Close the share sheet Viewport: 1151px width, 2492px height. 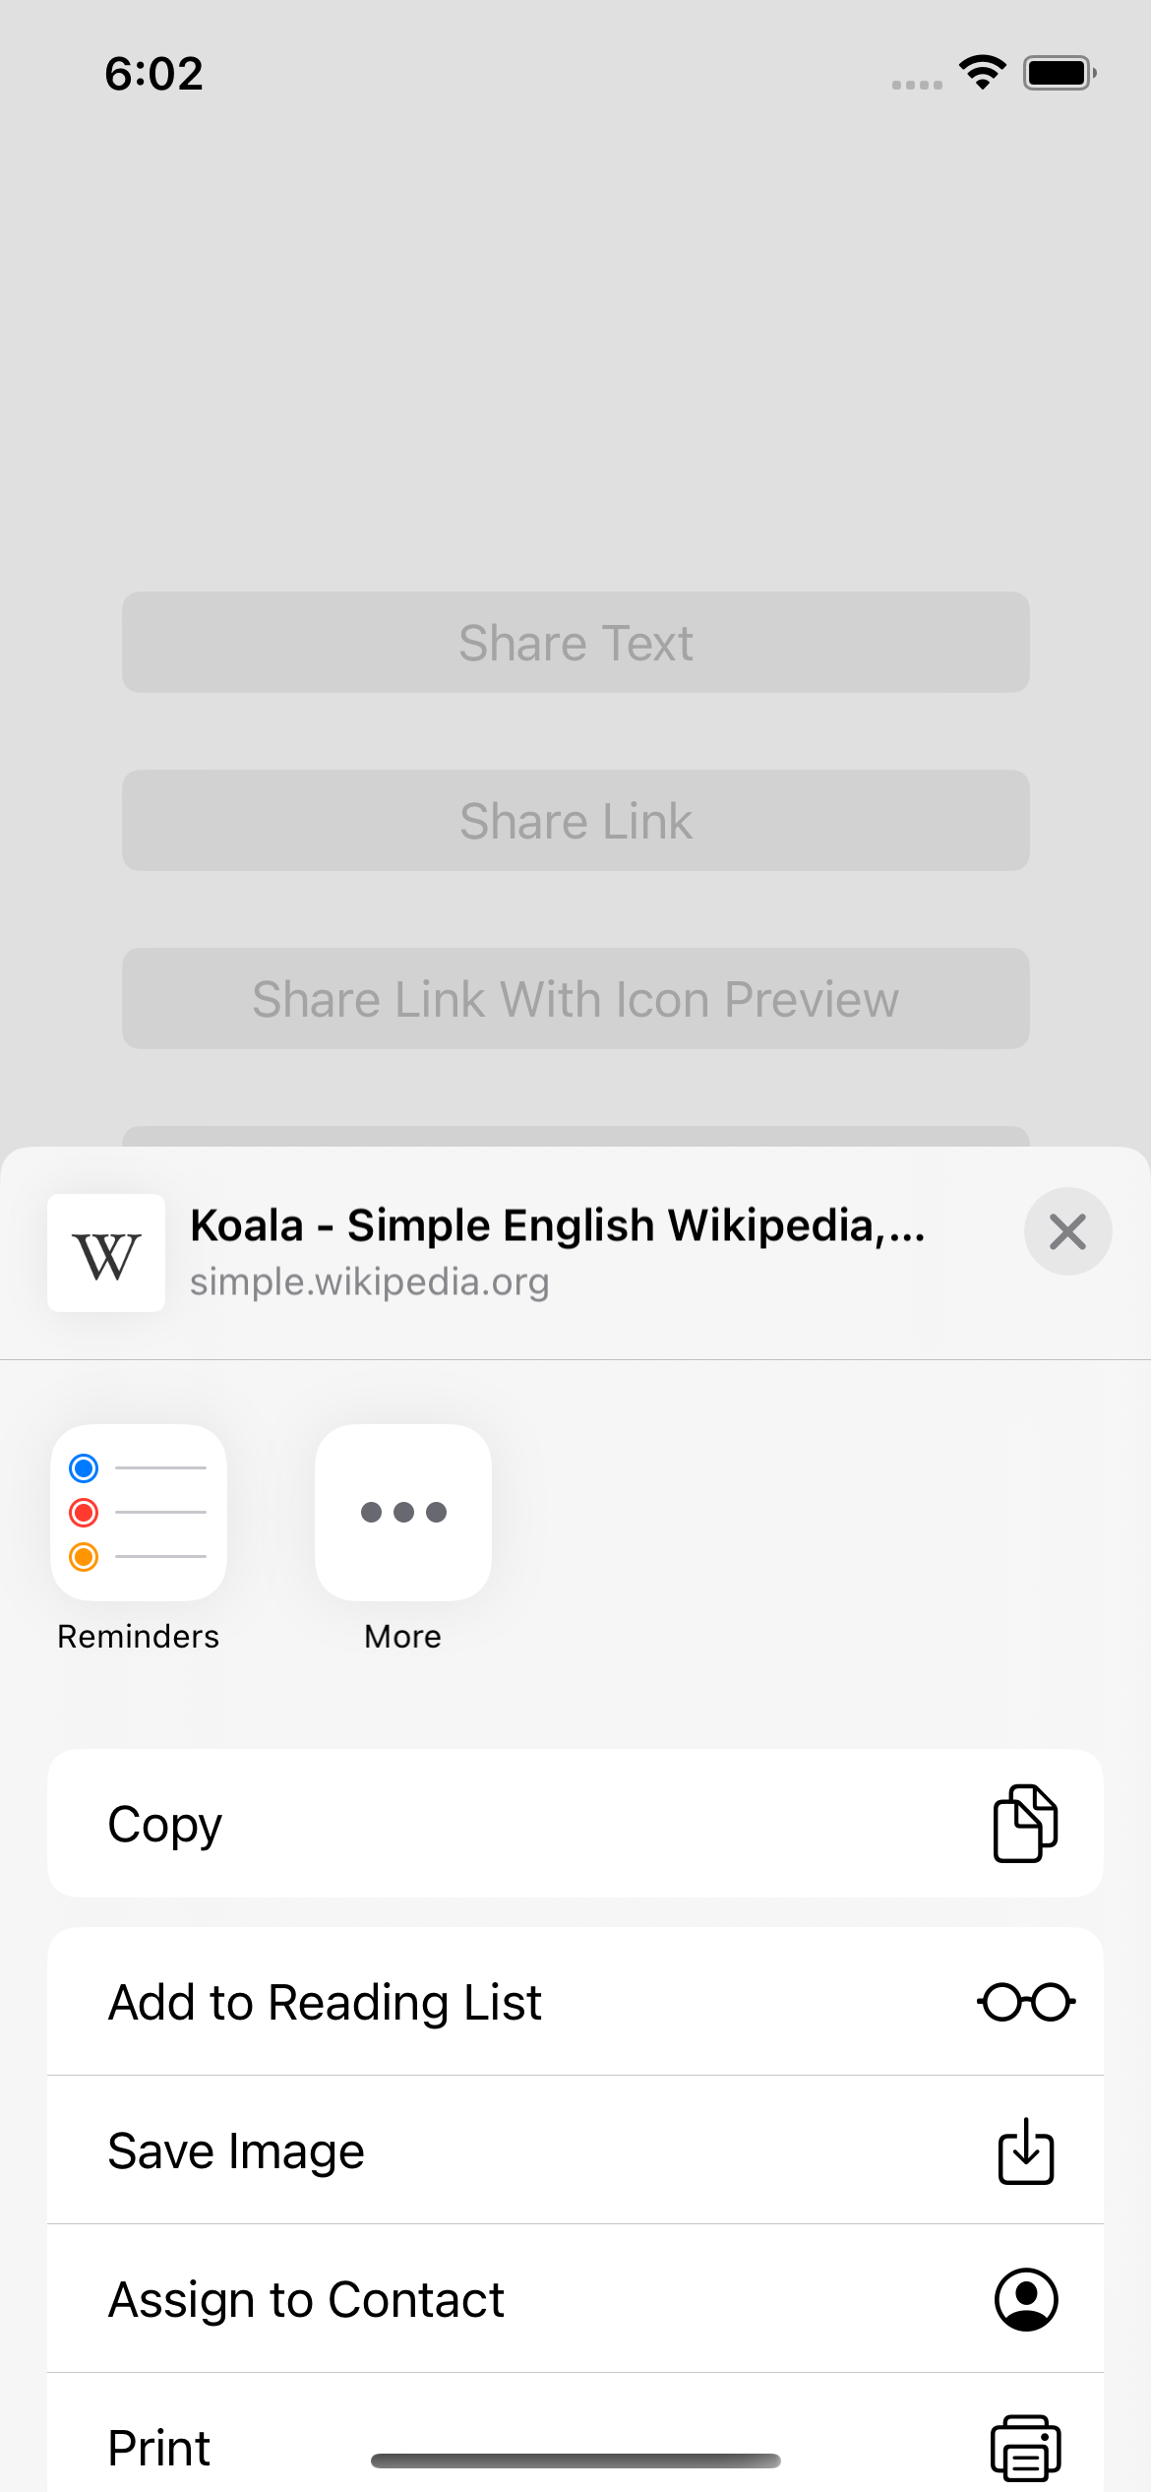[1067, 1231]
